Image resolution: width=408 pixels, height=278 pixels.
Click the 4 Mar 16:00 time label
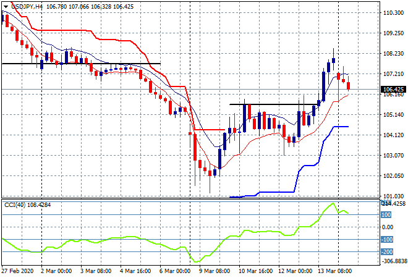tap(135, 271)
